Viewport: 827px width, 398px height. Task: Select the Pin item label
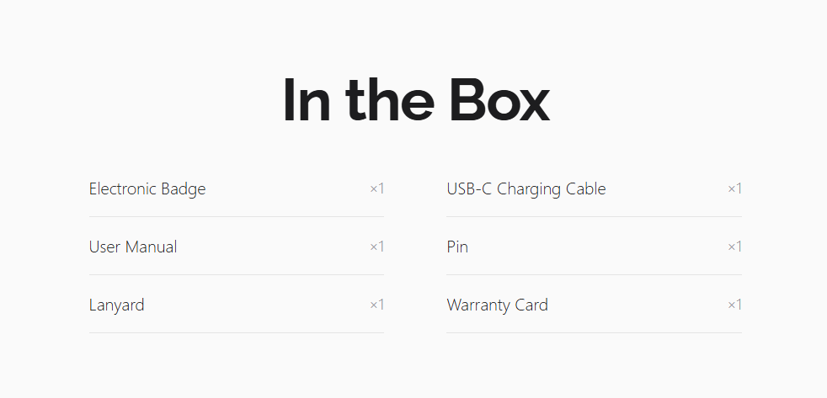457,247
